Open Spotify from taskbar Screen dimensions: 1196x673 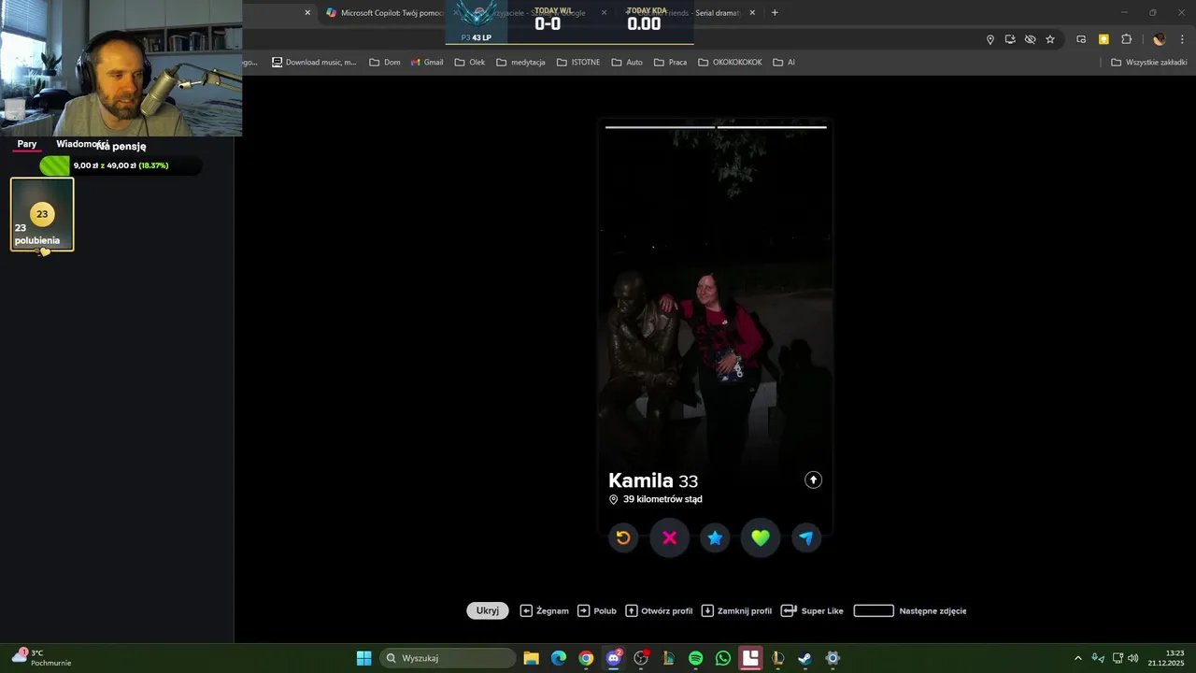[x=696, y=658]
